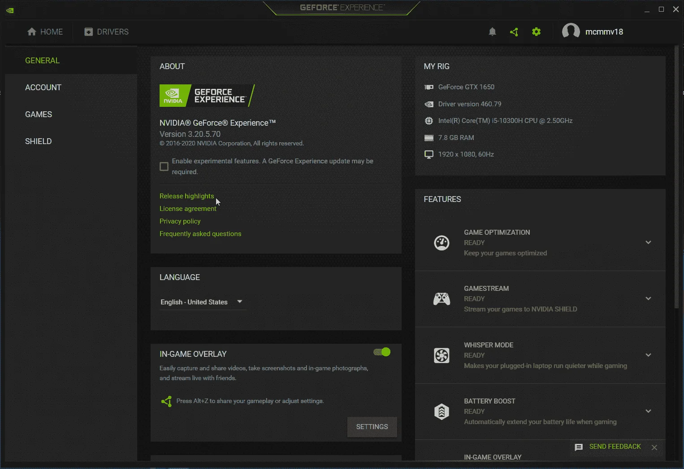
Task: Go to the Home tab
Action: pos(45,32)
